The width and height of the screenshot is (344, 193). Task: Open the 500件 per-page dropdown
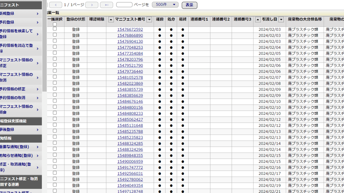click(165, 5)
